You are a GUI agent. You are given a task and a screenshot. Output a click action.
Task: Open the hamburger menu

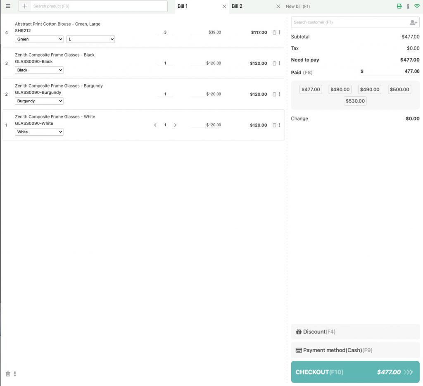(x=8, y=6)
